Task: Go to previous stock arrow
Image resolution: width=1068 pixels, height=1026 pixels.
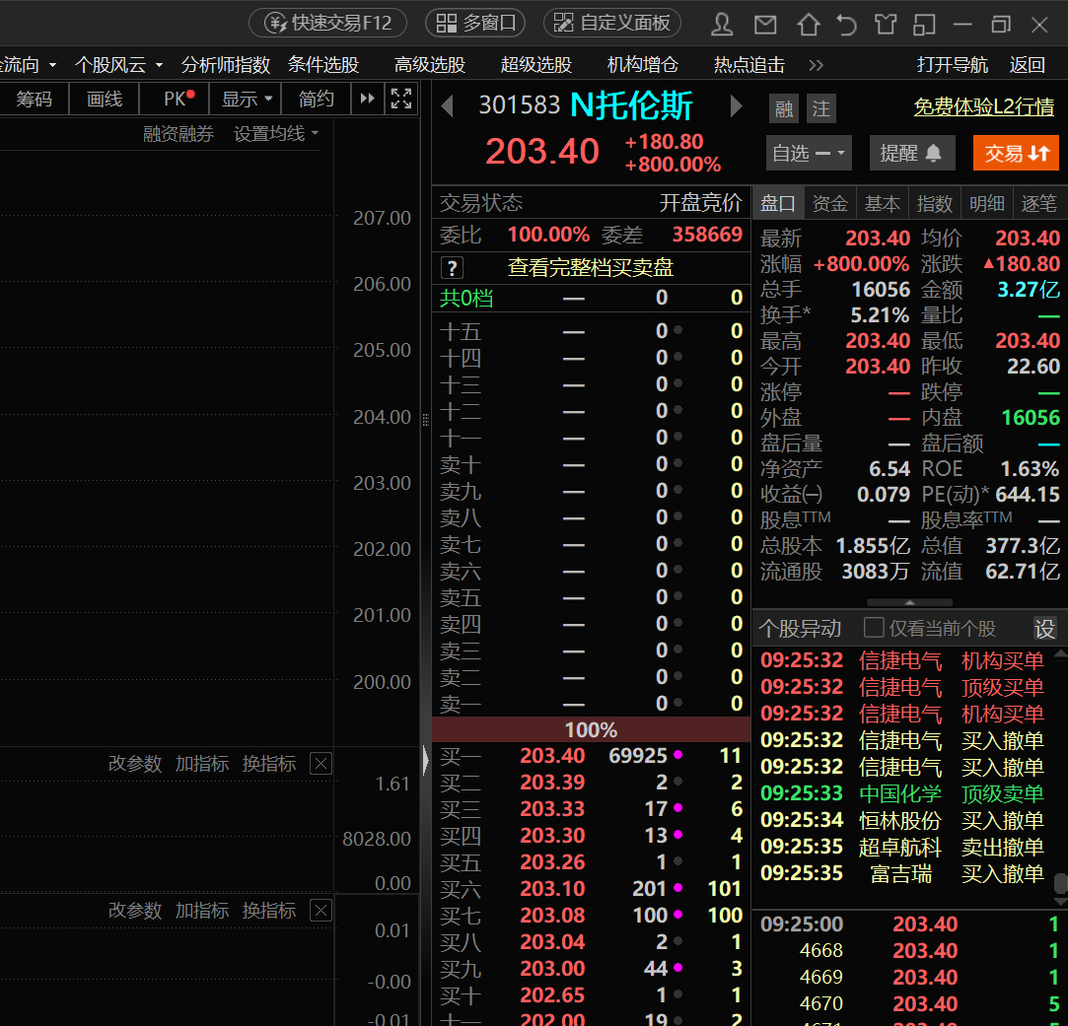Action: [x=448, y=106]
